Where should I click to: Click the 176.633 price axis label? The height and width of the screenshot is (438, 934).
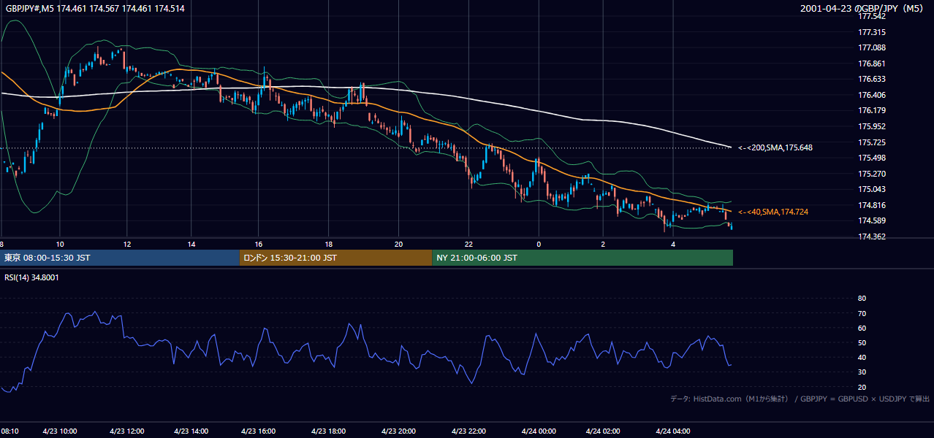point(872,79)
